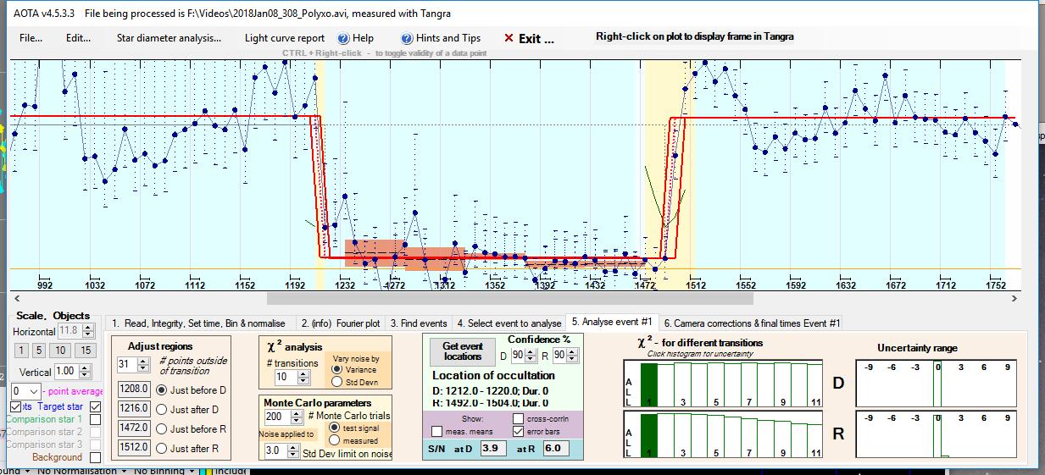This screenshot has width=1045, height=475.
Task: Set horizontal scale with button 10
Action: [61, 351]
